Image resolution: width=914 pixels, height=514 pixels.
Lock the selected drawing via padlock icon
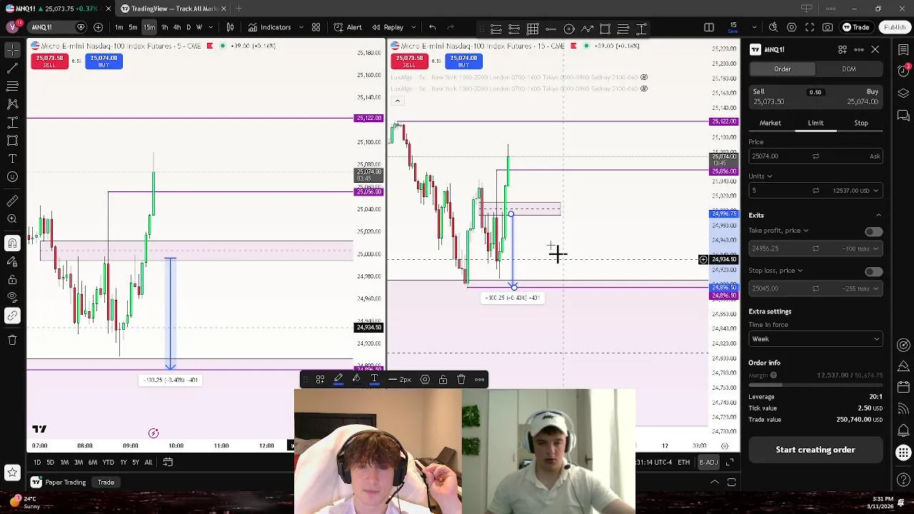pyautogui.click(x=443, y=379)
